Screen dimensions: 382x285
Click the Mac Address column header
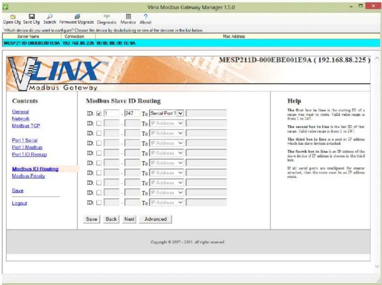pyautogui.click(x=238, y=36)
